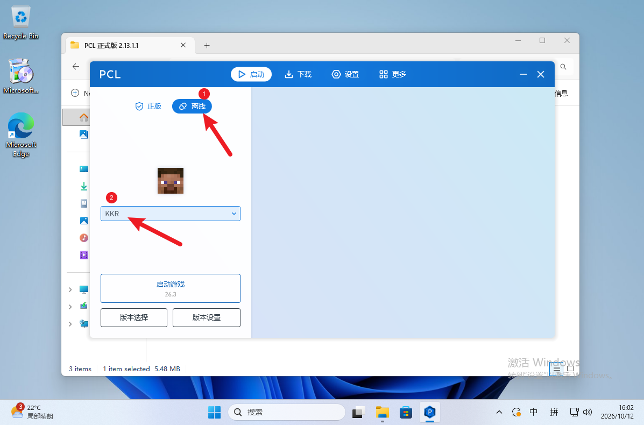Open Microsoft Store from the taskbar

pos(406,412)
